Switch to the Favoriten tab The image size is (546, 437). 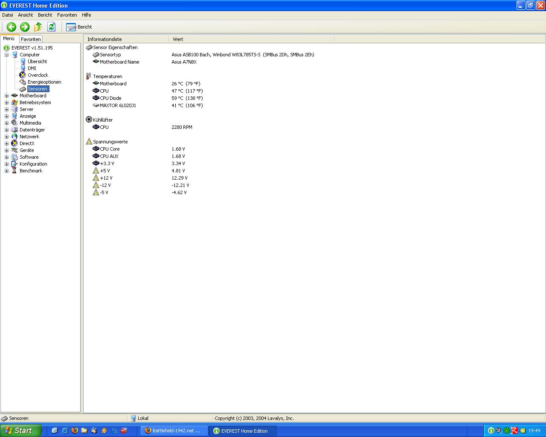click(x=31, y=39)
